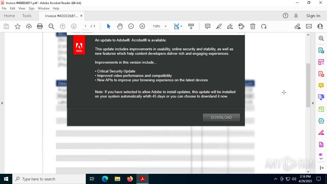The image size is (327, 184).
Task: Open the find text magnifier icon
Action: (x=51, y=26)
